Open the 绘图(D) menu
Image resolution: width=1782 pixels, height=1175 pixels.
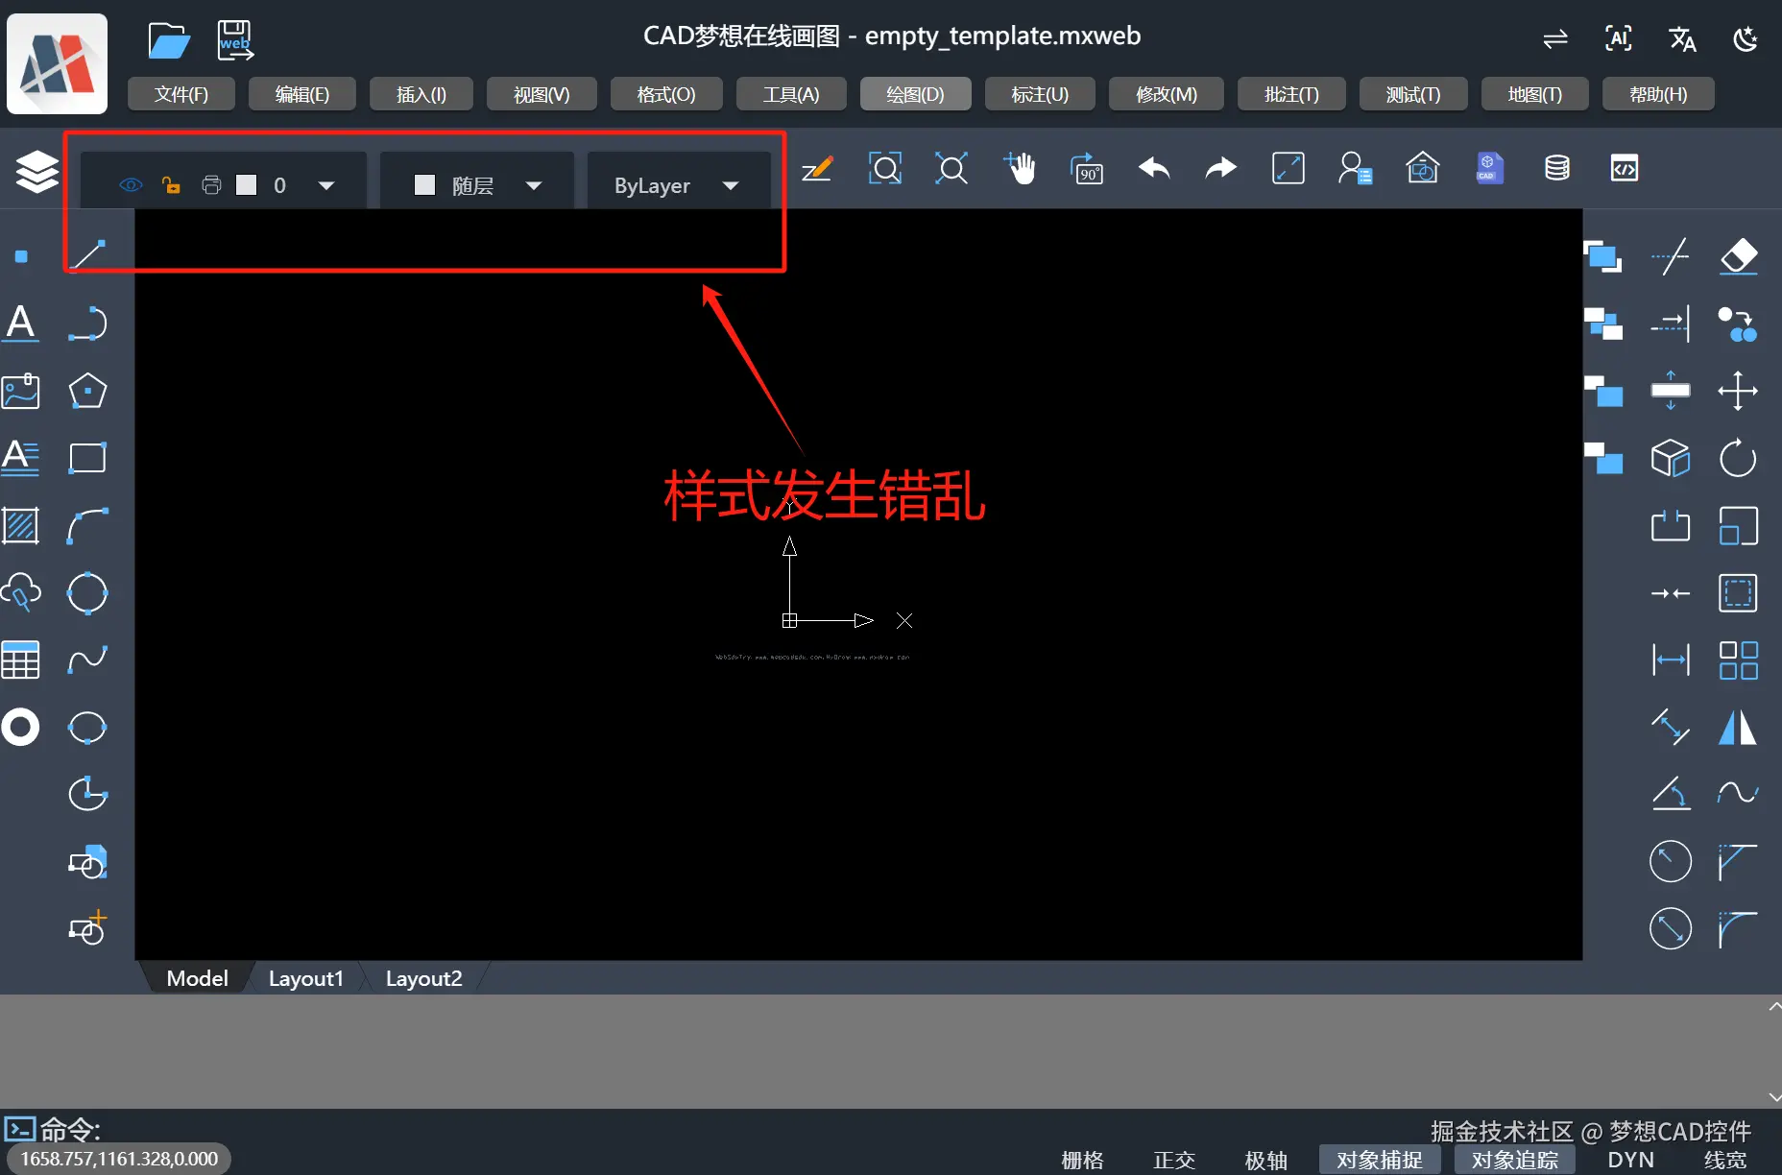[914, 94]
